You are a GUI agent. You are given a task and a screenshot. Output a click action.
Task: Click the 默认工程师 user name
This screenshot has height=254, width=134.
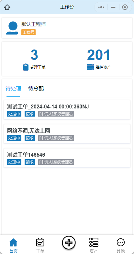click(x=34, y=24)
